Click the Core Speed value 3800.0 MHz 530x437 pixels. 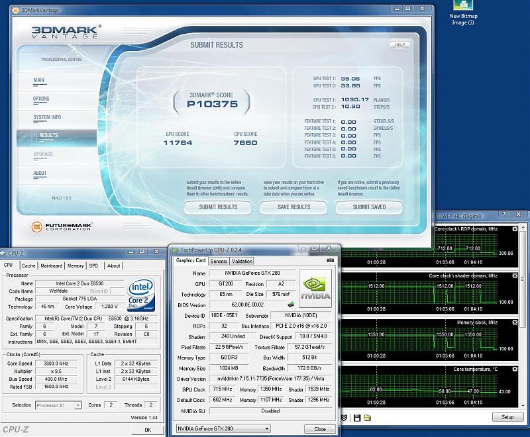56,364
